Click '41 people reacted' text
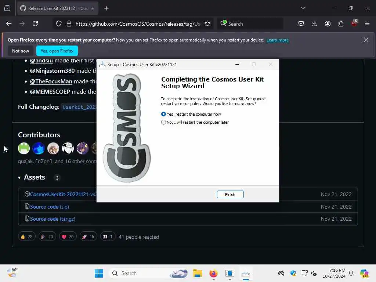This screenshot has height=282, width=376. click(138, 237)
